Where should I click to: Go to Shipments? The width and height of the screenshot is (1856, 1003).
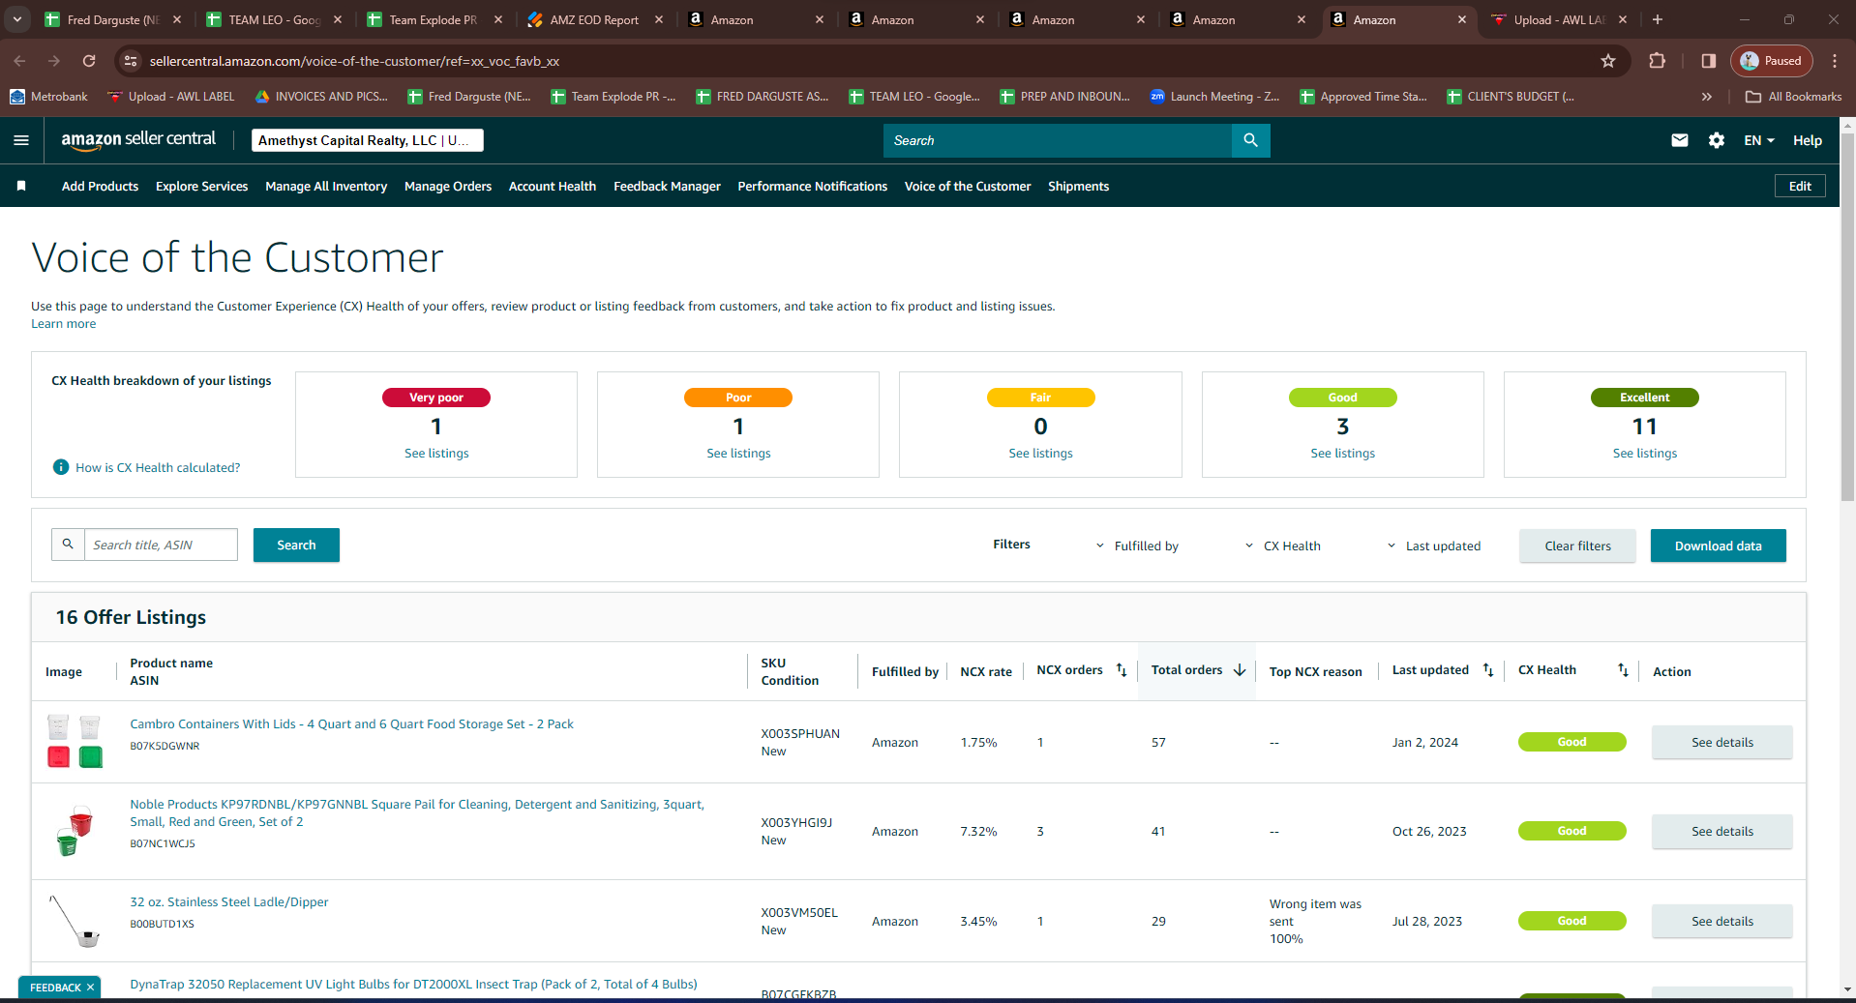pyautogui.click(x=1078, y=186)
